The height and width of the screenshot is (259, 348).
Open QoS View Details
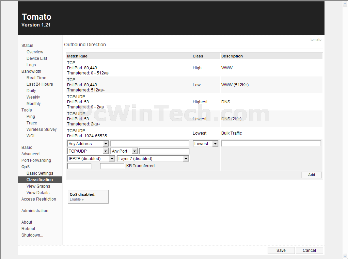[38, 192]
